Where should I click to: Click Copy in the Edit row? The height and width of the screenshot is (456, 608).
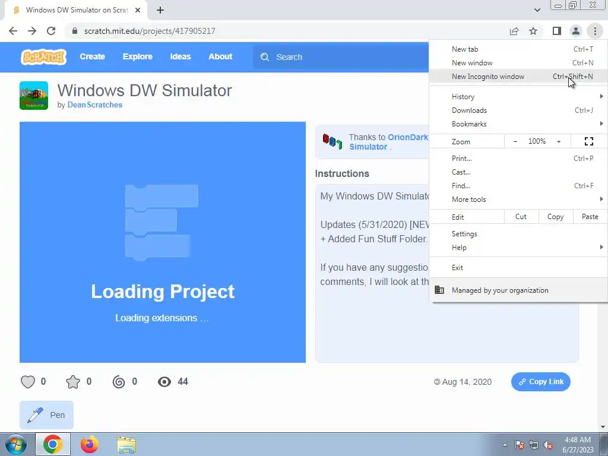pos(555,217)
